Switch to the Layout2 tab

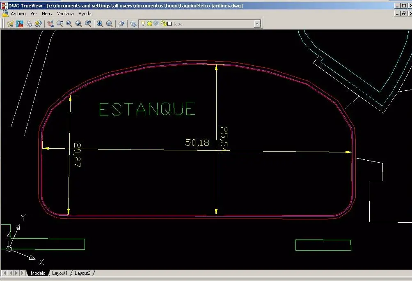pos(82,273)
